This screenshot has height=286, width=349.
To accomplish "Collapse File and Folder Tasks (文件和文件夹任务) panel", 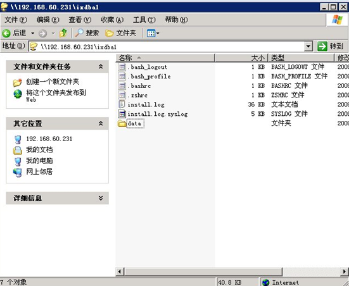I will [101, 66].
